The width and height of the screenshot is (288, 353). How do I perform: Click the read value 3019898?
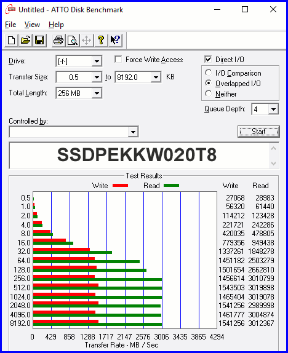pyautogui.click(x=261, y=288)
